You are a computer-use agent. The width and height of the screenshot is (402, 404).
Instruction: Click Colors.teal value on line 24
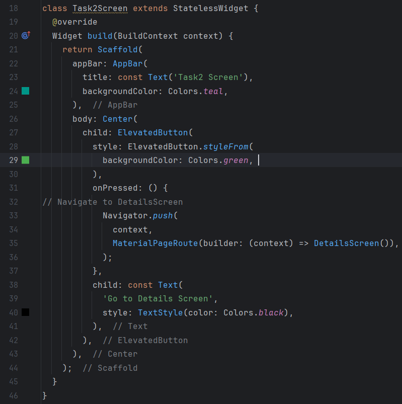tap(196, 91)
